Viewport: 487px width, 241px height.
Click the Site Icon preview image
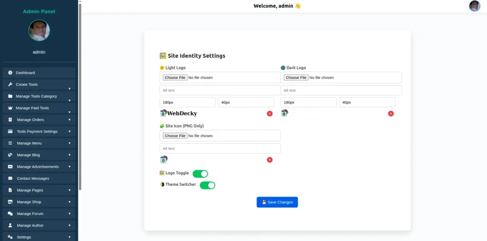(164, 159)
